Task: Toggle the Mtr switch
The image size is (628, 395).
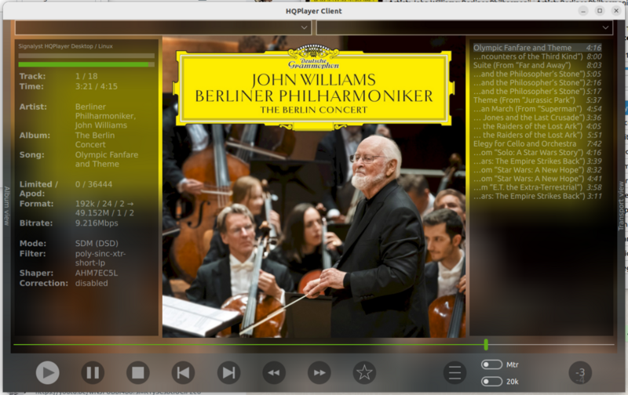Action: coord(492,364)
